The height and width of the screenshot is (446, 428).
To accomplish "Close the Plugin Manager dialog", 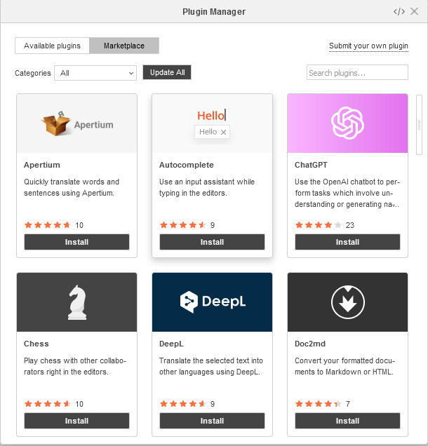I will point(415,11).
